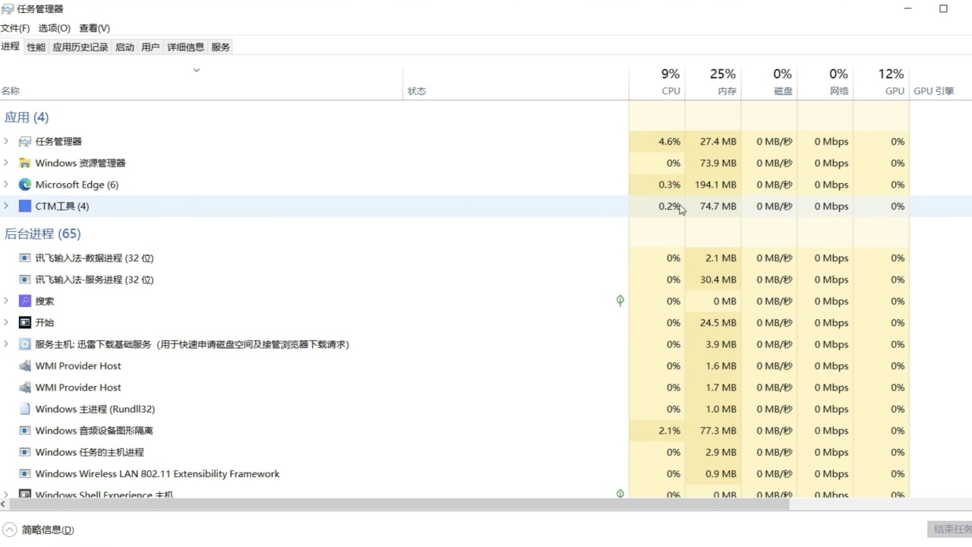Select the CTM工具 blue square icon
The height and width of the screenshot is (547, 972).
[25, 206]
